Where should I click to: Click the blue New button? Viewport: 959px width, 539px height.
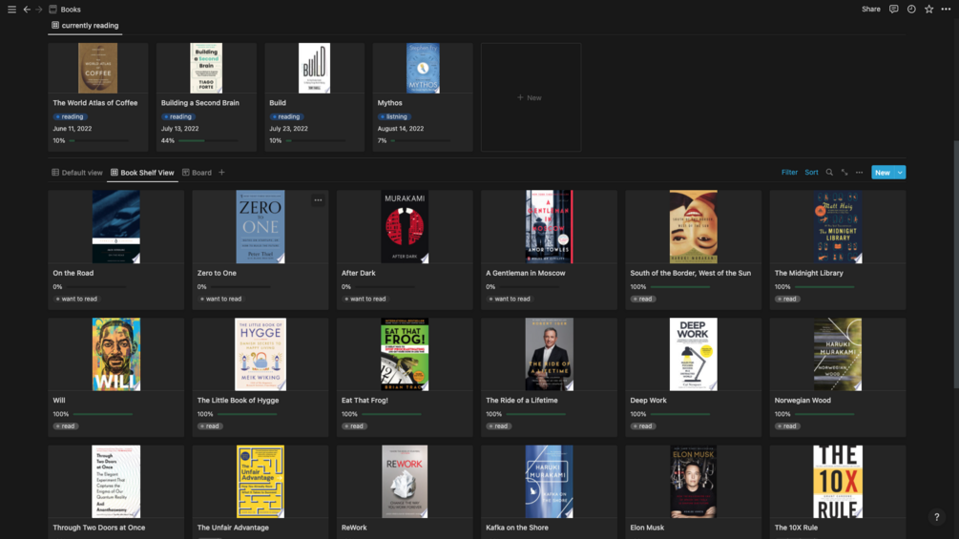tap(883, 173)
